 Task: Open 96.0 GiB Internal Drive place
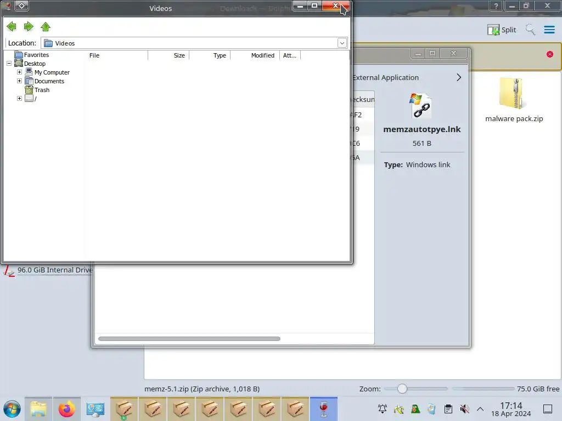coord(48,270)
